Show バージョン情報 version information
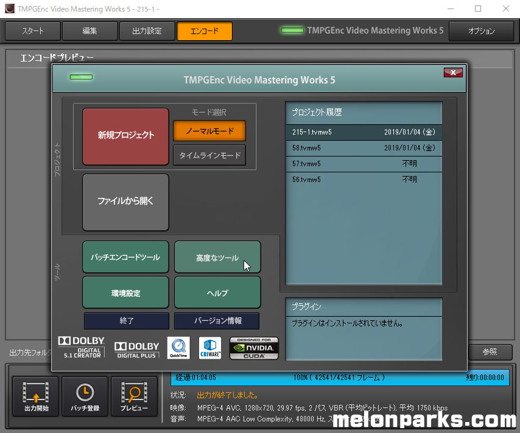The width and height of the screenshot is (520, 433). tap(217, 320)
